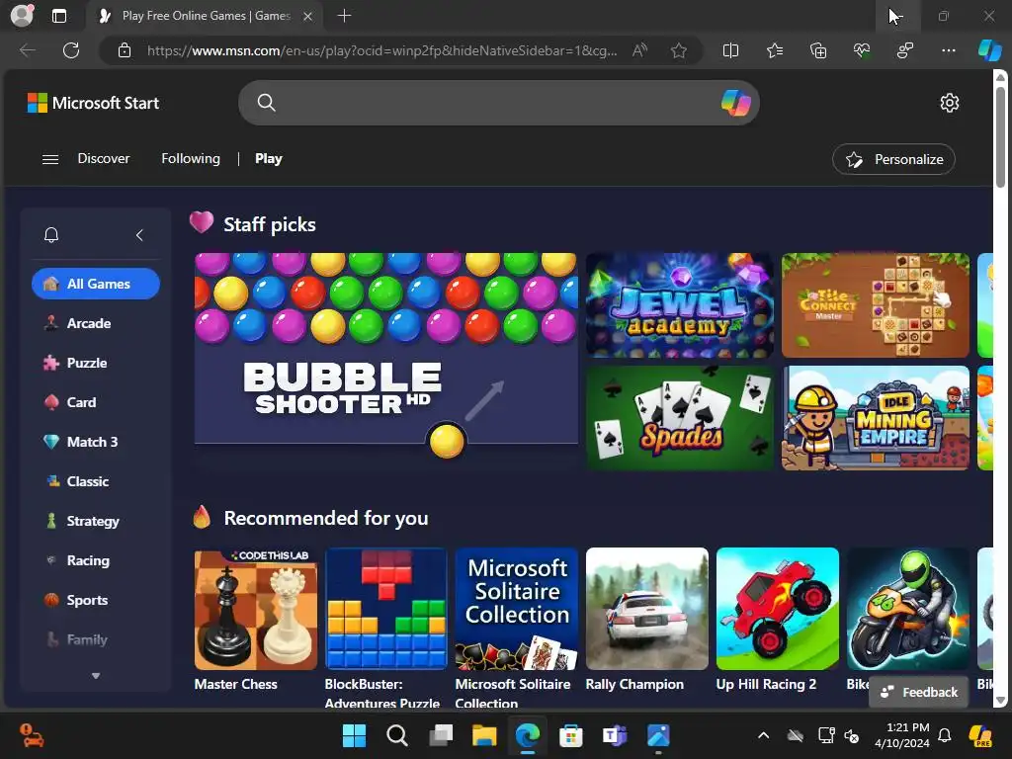Click the Personalize button
This screenshot has width=1012, height=759.
[x=893, y=159]
